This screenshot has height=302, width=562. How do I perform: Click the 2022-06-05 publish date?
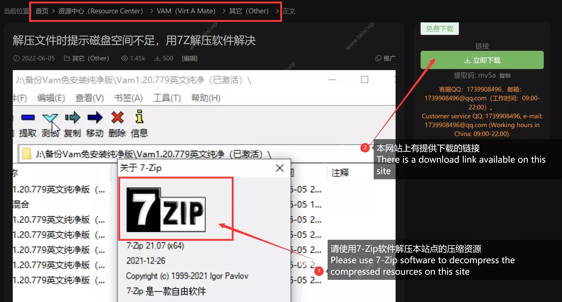pyautogui.click(x=38, y=58)
